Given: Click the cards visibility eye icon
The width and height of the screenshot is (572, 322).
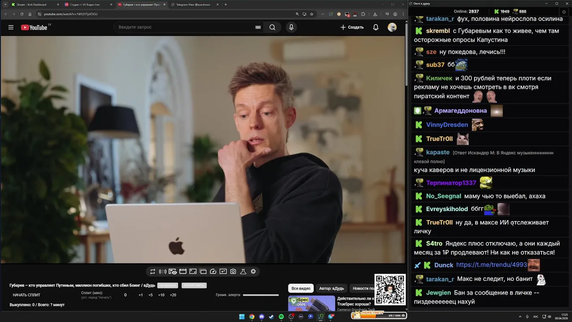Looking at the screenshot, I should point(172,271).
